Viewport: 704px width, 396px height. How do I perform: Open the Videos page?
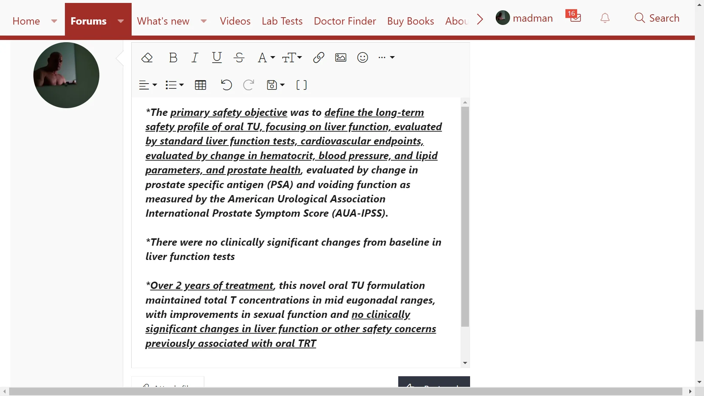point(235,21)
